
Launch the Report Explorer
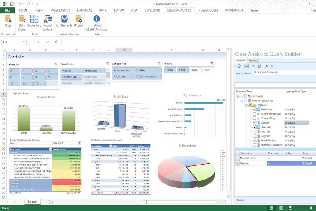[48, 23]
